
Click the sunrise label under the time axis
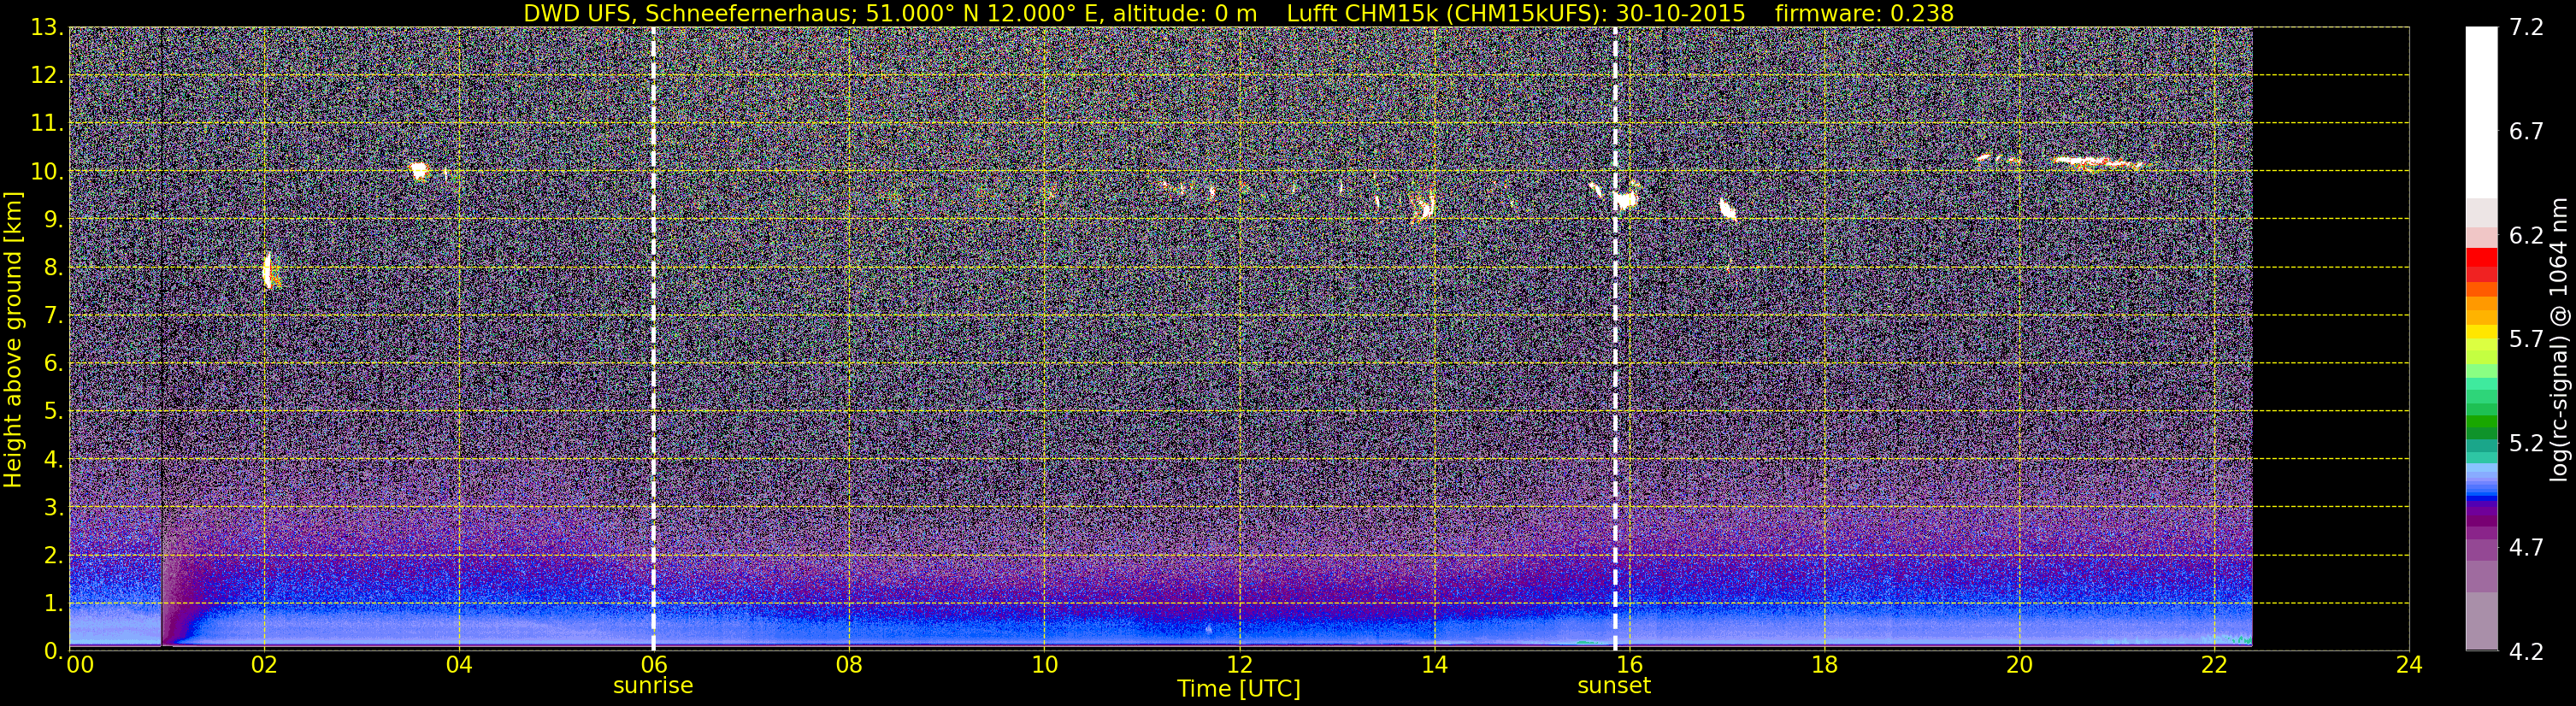tap(652, 686)
